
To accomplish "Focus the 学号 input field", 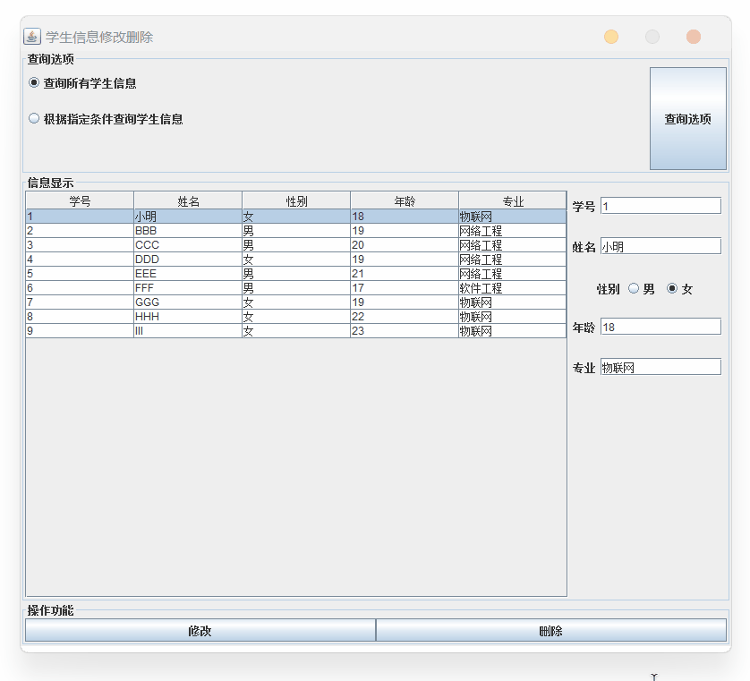I will [661, 206].
